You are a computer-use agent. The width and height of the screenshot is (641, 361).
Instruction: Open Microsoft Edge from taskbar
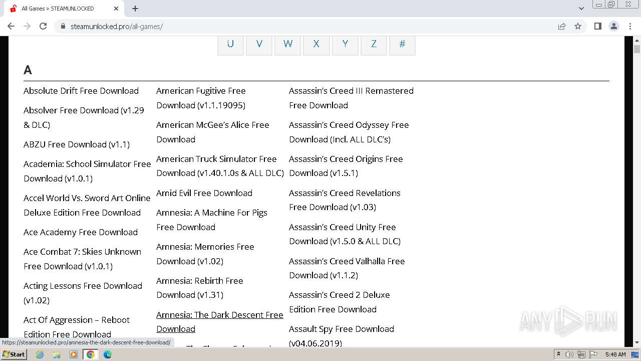pyautogui.click(x=107, y=354)
